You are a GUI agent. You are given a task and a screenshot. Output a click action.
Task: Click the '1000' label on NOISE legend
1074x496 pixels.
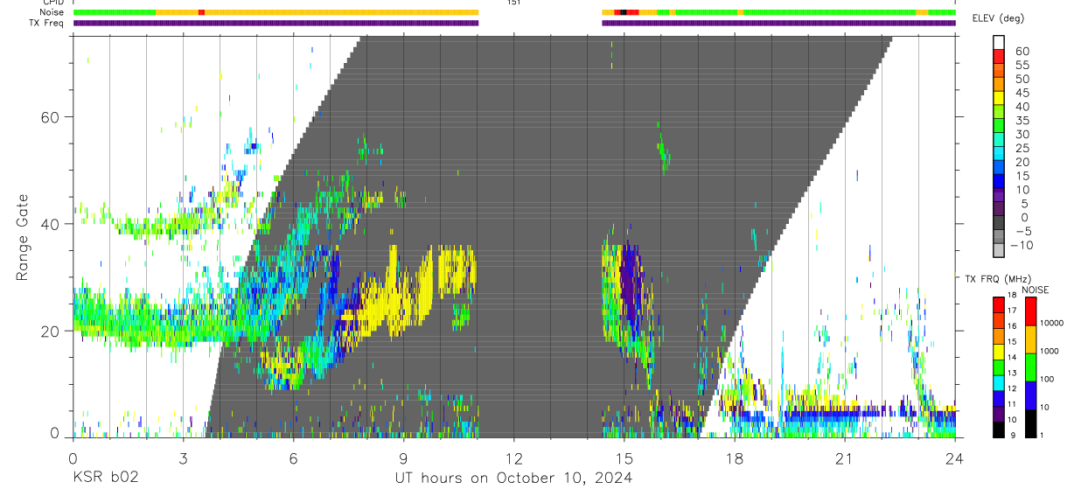point(1048,351)
